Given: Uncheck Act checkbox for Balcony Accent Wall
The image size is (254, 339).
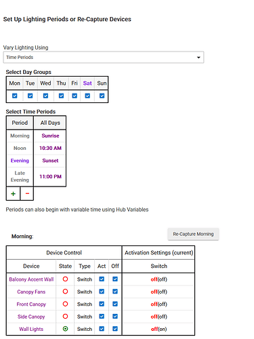Looking at the screenshot, I should (x=102, y=279).
